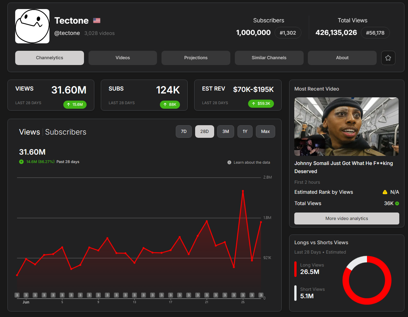Click the Estimated Rank by Views label
The image size is (408, 317).
[324, 192]
